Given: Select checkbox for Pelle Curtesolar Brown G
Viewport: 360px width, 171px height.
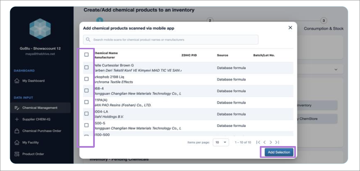Looking at the screenshot, I should [87, 67].
